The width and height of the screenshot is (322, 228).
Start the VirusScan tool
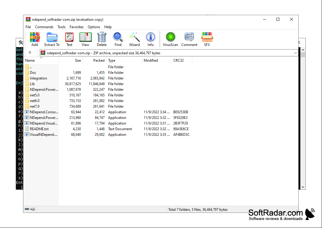tap(170, 37)
